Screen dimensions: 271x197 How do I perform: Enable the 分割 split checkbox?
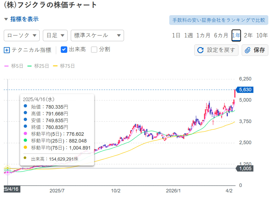click(x=94, y=50)
